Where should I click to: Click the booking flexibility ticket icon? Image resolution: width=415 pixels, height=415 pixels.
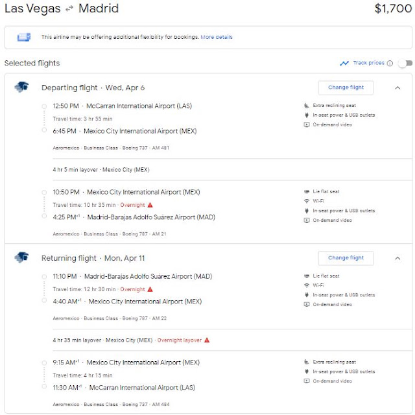[x=24, y=37]
